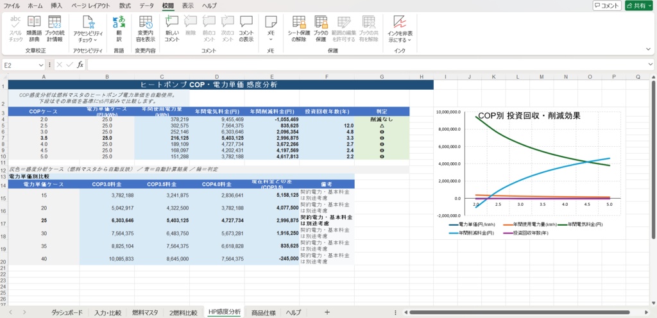Add a 新しいコメント

click(172, 29)
